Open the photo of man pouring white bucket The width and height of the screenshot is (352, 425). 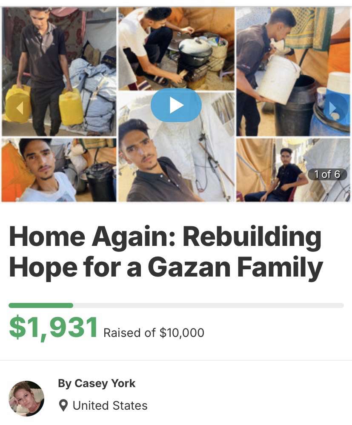click(293, 72)
